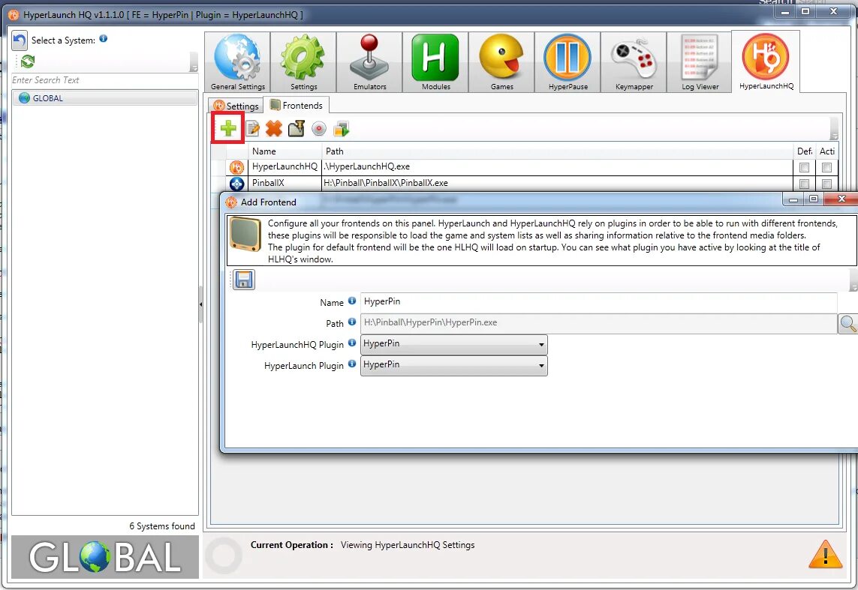The width and height of the screenshot is (858, 590).
Task: Select the GLOBAL system in the list
Action: pyautogui.click(x=104, y=98)
